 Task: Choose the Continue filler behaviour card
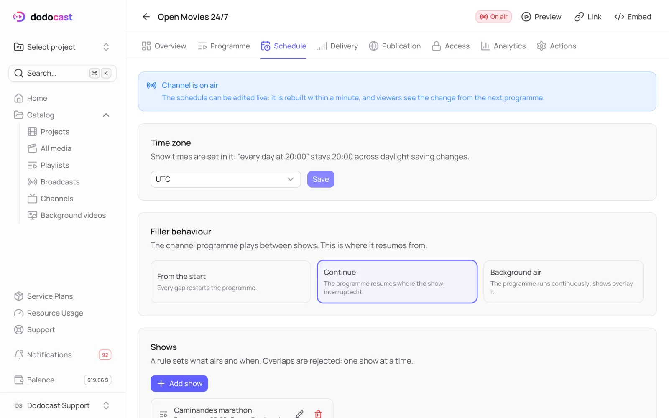[397, 282]
